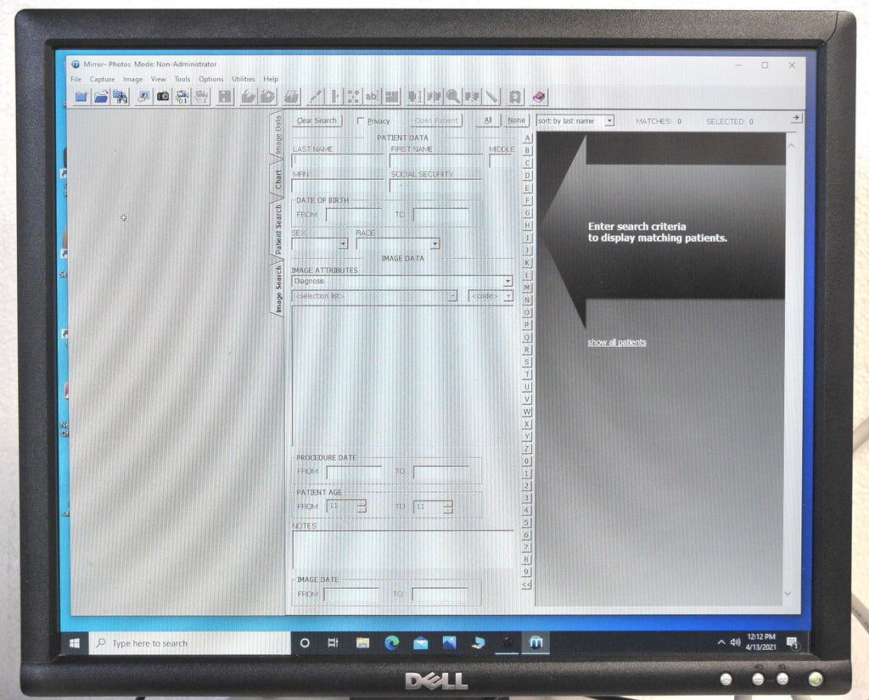Click the None button
This screenshot has width=869, height=700.
[x=516, y=120]
